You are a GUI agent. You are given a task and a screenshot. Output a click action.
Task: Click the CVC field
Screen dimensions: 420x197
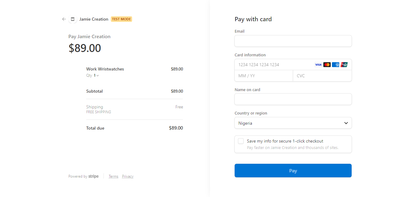(x=322, y=76)
